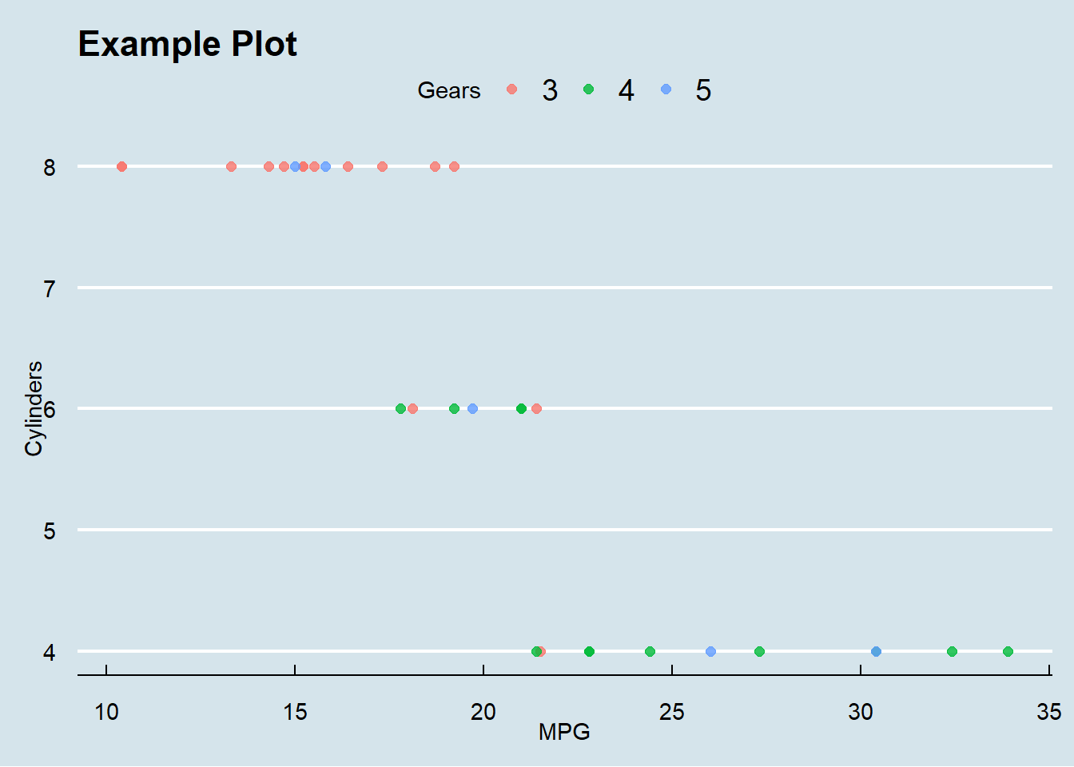Click the blue legend dot for 5 gears
Viewport: 1074px width, 767px height.
[666, 89]
